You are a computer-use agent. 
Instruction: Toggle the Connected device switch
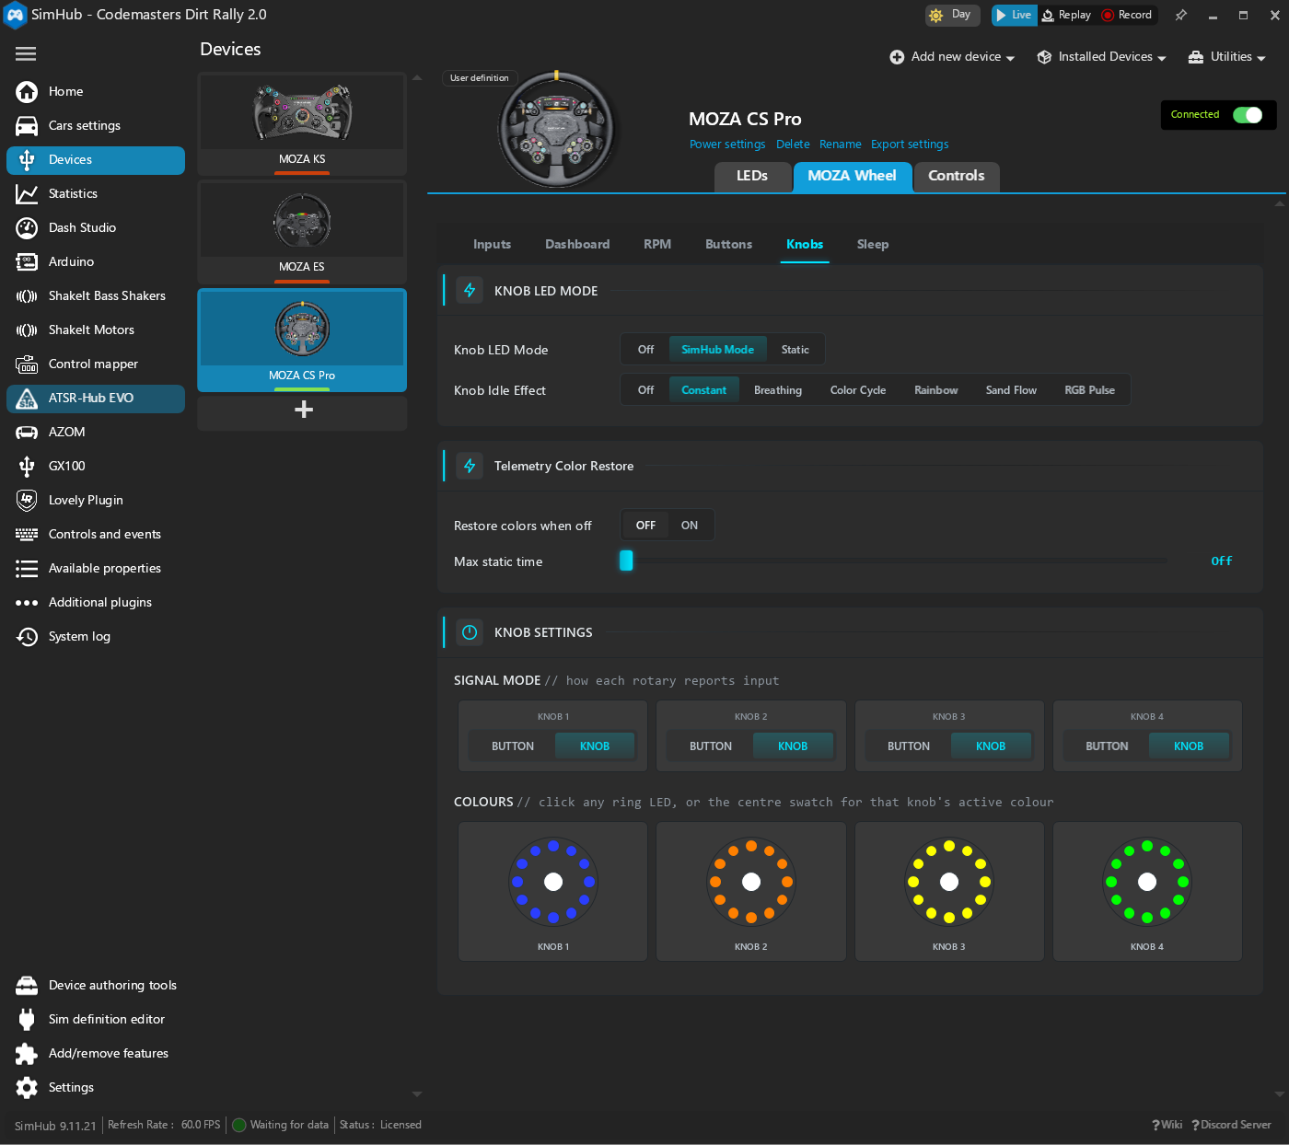point(1248,114)
